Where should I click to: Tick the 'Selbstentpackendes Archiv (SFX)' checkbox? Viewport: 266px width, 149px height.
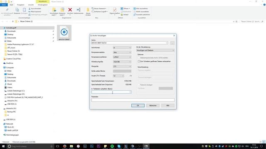point(139,58)
